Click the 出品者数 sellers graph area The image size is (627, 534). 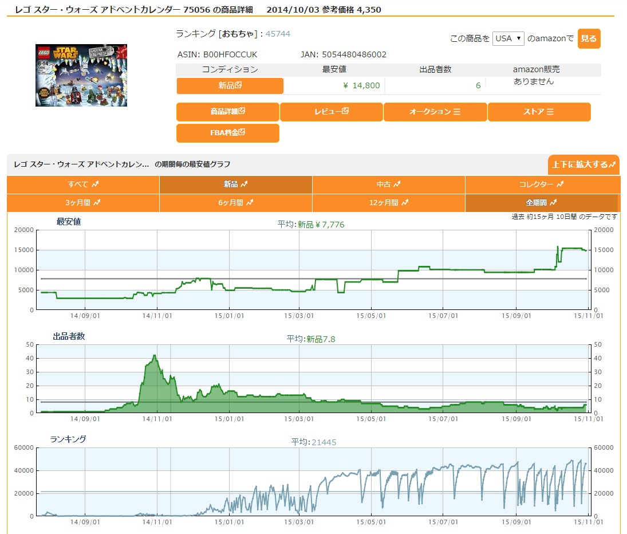coord(314,379)
